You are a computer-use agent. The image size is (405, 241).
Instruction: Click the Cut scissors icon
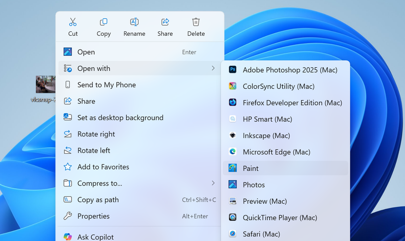73,22
